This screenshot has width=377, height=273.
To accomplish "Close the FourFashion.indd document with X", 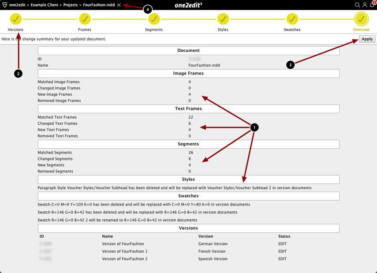I will (119, 5).
